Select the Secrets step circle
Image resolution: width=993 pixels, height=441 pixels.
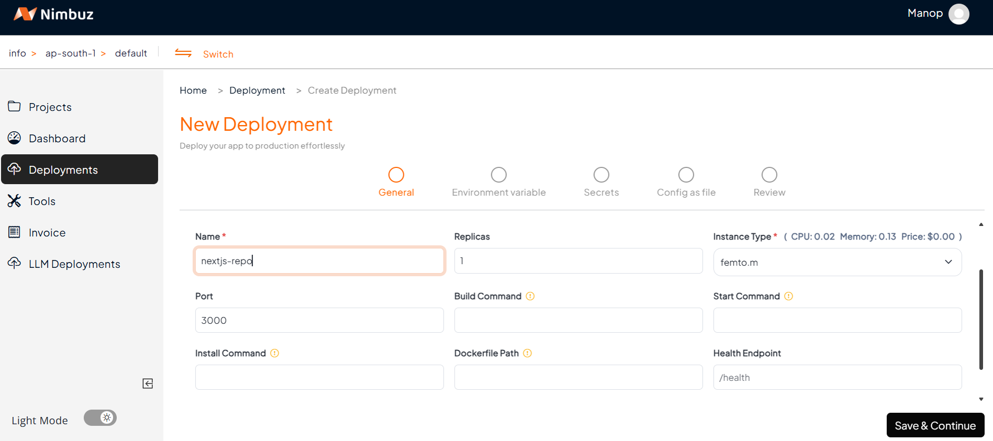601,175
